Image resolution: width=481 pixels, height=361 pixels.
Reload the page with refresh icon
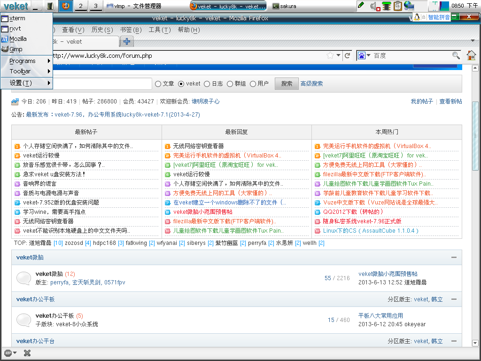tap(347, 55)
